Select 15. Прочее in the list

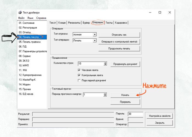pos(32,89)
